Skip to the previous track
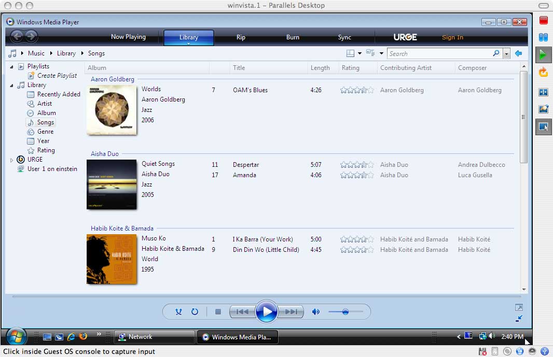 coord(242,312)
